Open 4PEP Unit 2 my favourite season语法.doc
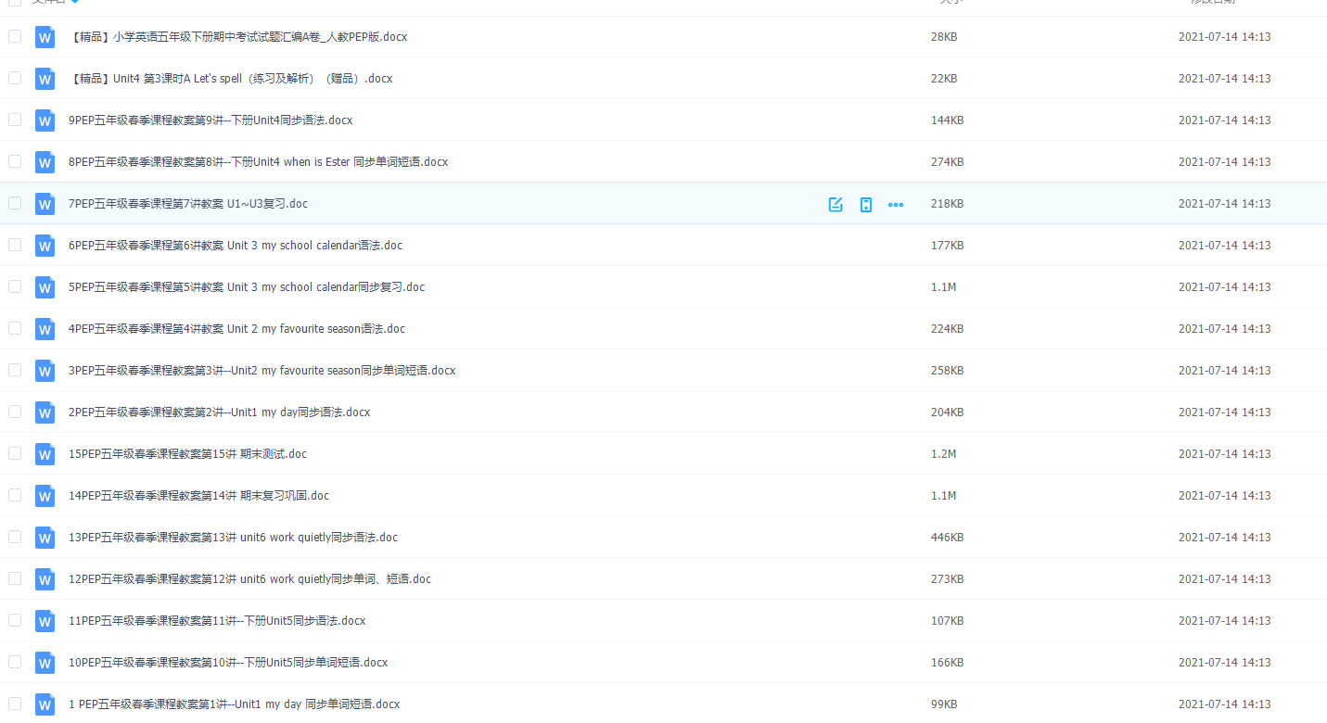 (236, 329)
